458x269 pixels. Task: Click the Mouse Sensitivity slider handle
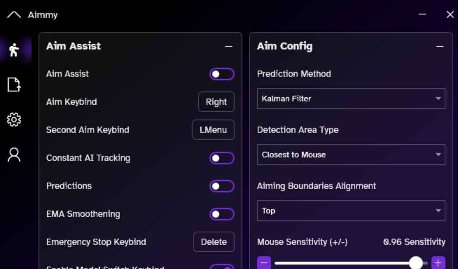[x=416, y=262]
